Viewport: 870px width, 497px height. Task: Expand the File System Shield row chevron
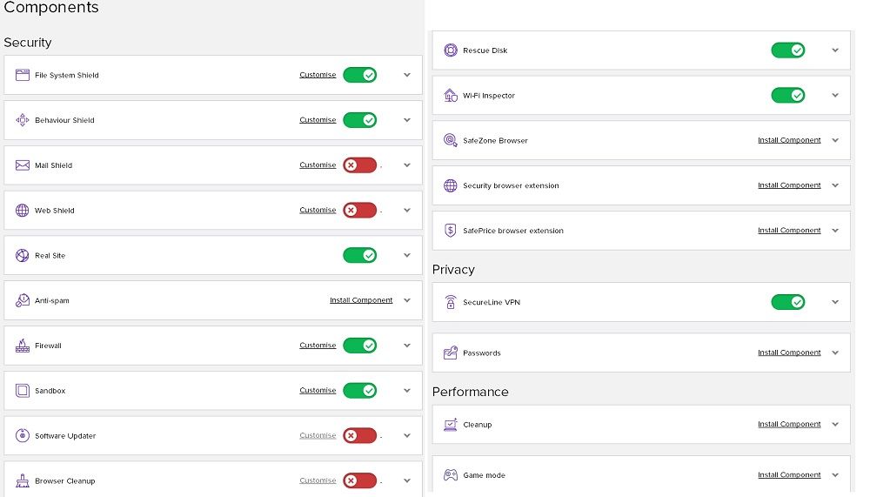(407, 75)
